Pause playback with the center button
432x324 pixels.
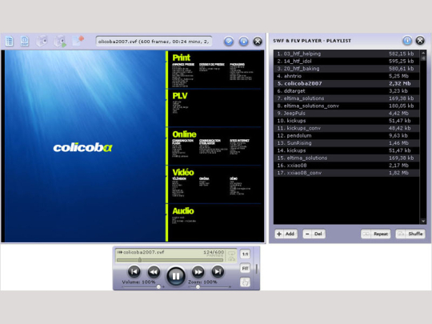pyautogui.click(x=176, y=275)
